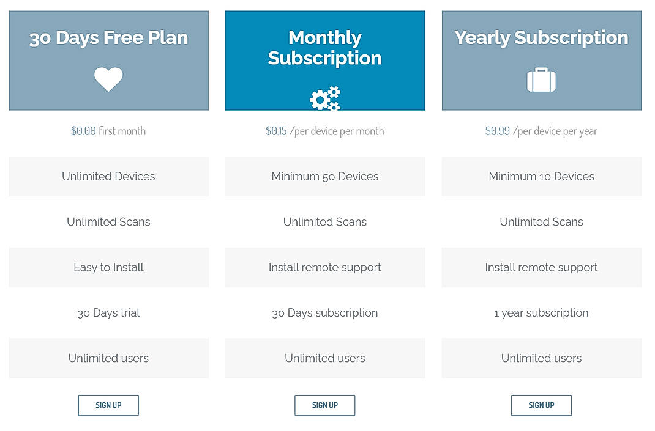Image resolution: width=655 pixels, height=431 pixels.
Task: Select the Unlimited Devices row
Action: pyautogui.click(x=108, y=176)
